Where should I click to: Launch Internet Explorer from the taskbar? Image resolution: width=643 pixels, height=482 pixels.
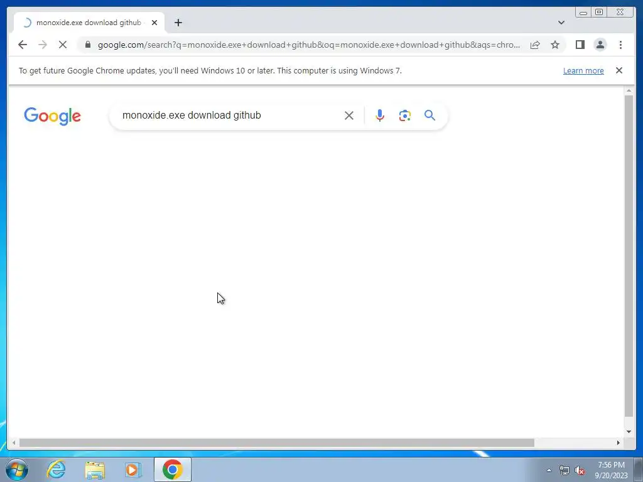pyautogui.click(x=56, y=469)
